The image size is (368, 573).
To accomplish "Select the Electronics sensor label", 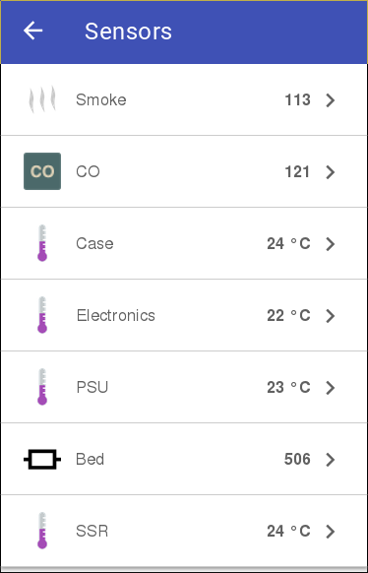I will click(x=116, y=315).
